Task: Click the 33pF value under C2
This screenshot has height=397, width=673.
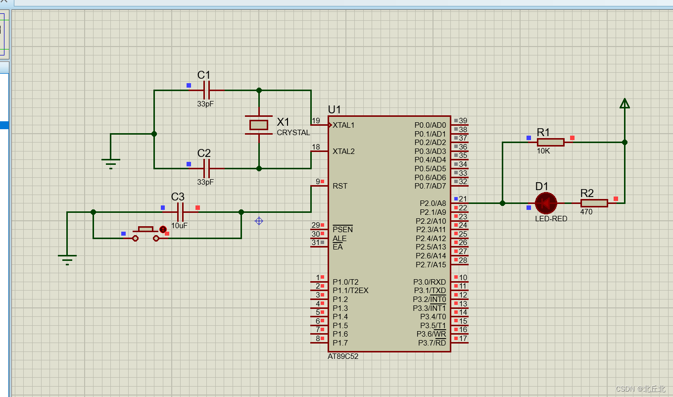Action: (205, 182)
